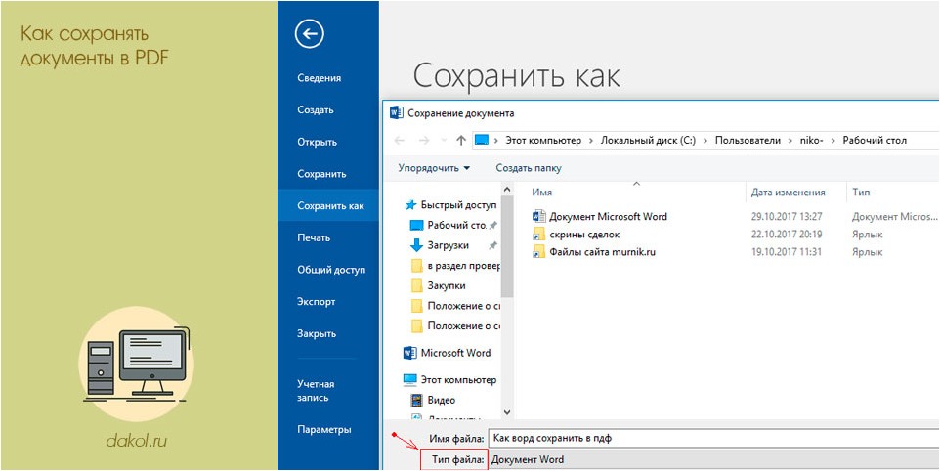
Task: Open the Упорядочить dropdown
Action: tap(434, 168)
